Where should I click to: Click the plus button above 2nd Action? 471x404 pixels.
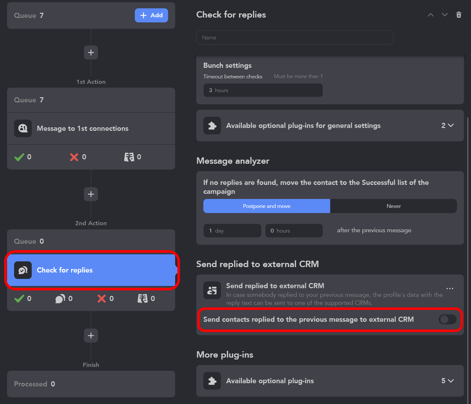click(x=91, y=194)
